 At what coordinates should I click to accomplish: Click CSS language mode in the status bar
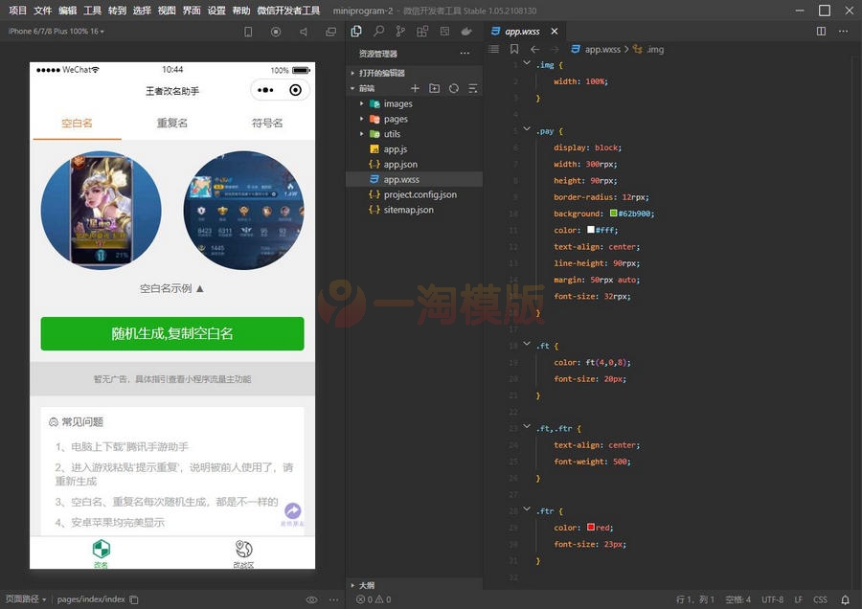[x=820, y=600]
